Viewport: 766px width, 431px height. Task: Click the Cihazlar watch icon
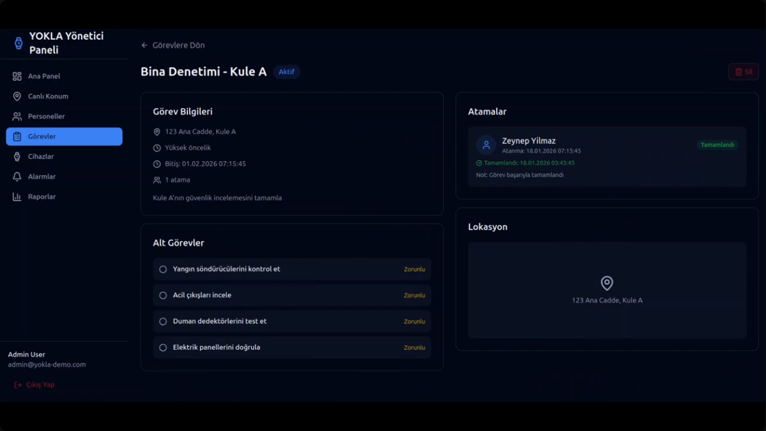17,156
